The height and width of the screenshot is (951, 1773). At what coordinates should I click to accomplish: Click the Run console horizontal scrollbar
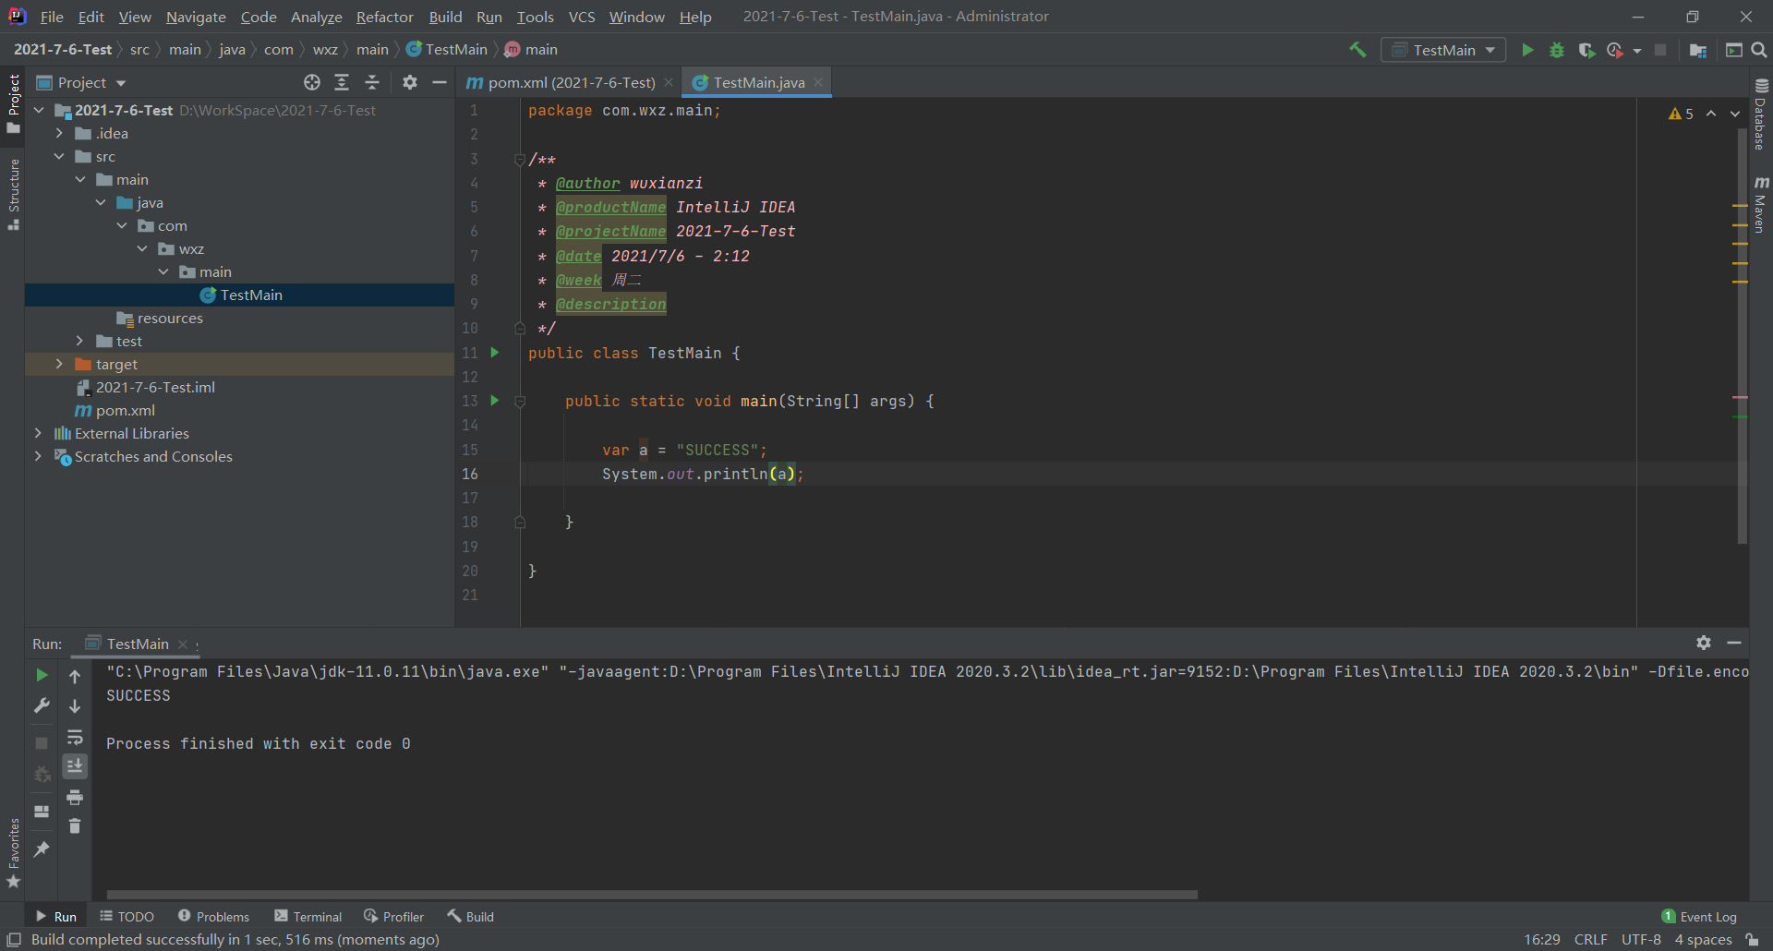point(652,894)
